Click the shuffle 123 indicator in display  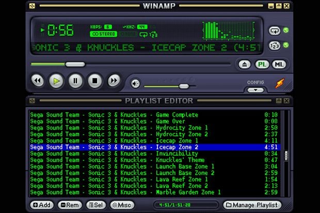coord(153,34)
